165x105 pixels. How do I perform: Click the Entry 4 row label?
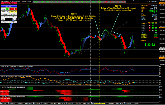point(144,30)
